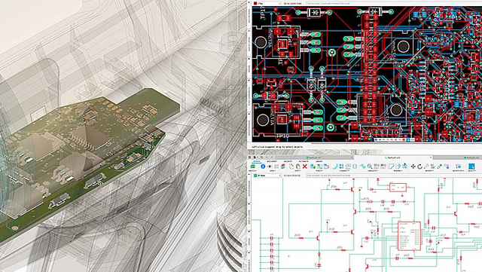Screen dimensions: 482x272
Task: Select the TP15 label on the PCB
Action: coord(454,17)
